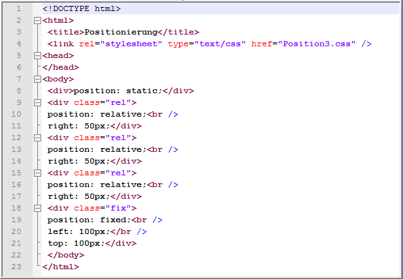The width and height of the screenshot is (403, 279).
Task: Select line number 6 in the gutter
Action: coord(19,67)
